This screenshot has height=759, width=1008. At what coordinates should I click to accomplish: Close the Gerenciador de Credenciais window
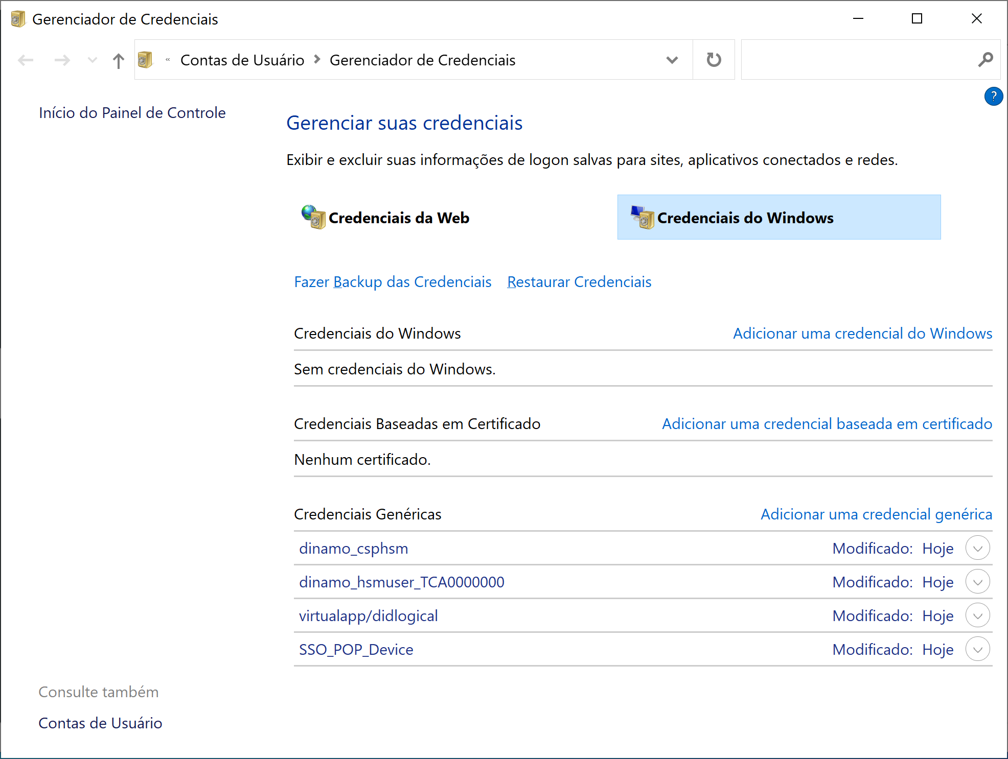[976, 19]
